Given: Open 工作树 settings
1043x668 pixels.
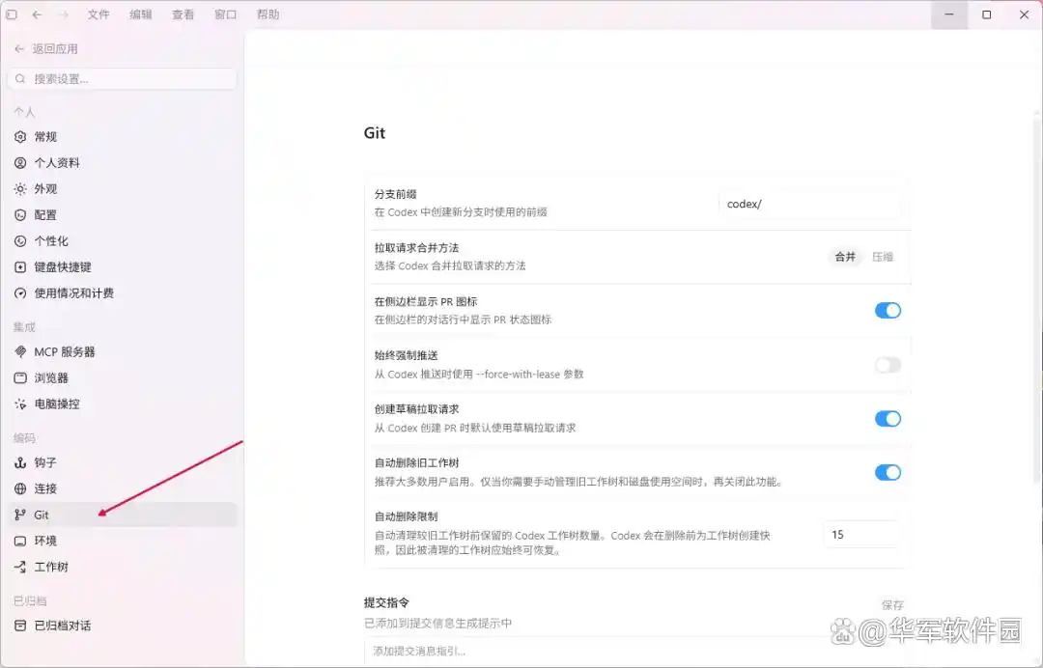Looking at the screenshot, I should point(123,567).
